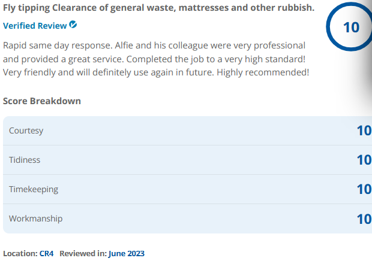This screenshot has width=372, height=261.
Task: Click the CR4 location link
Action: point(46,253)
